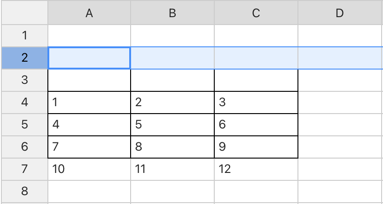Select cell containing value 5
This screenshot has height=204, width=383.
(x=172, y=125)
